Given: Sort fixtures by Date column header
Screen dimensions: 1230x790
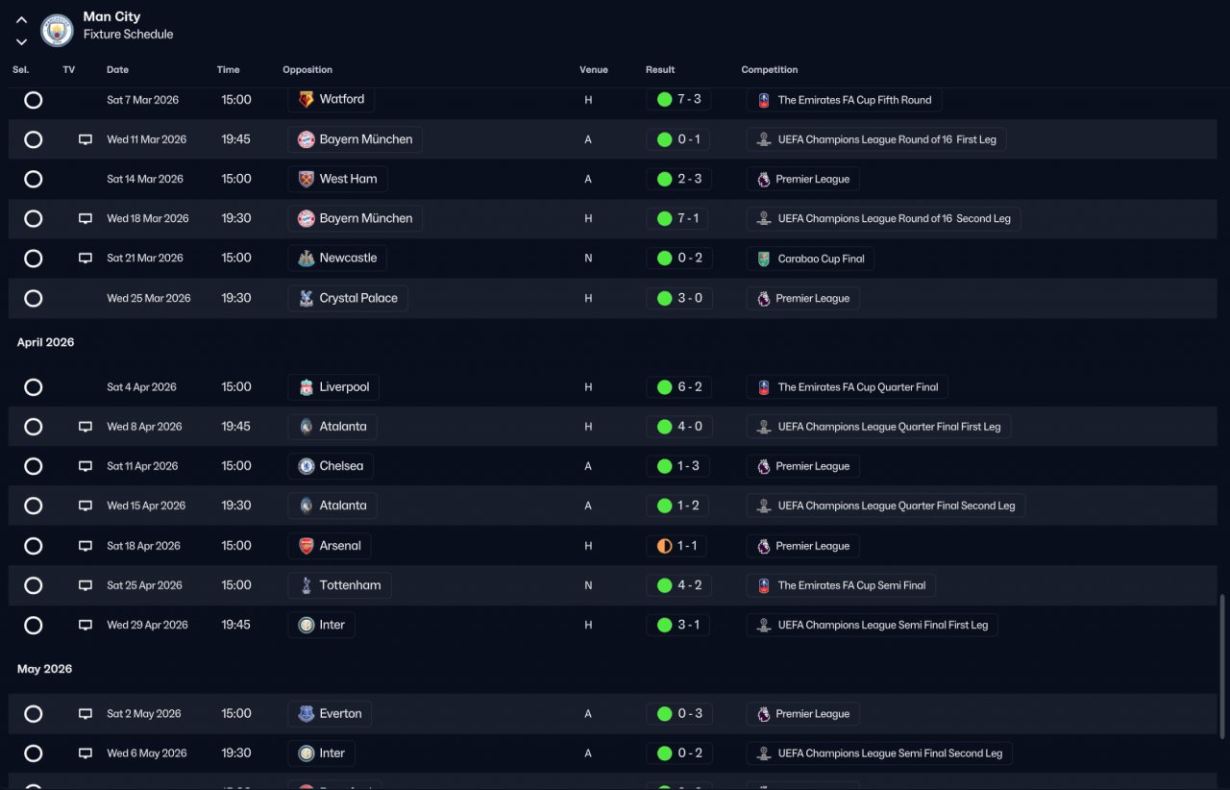Looking at the screenshot, I should point(117,70).
